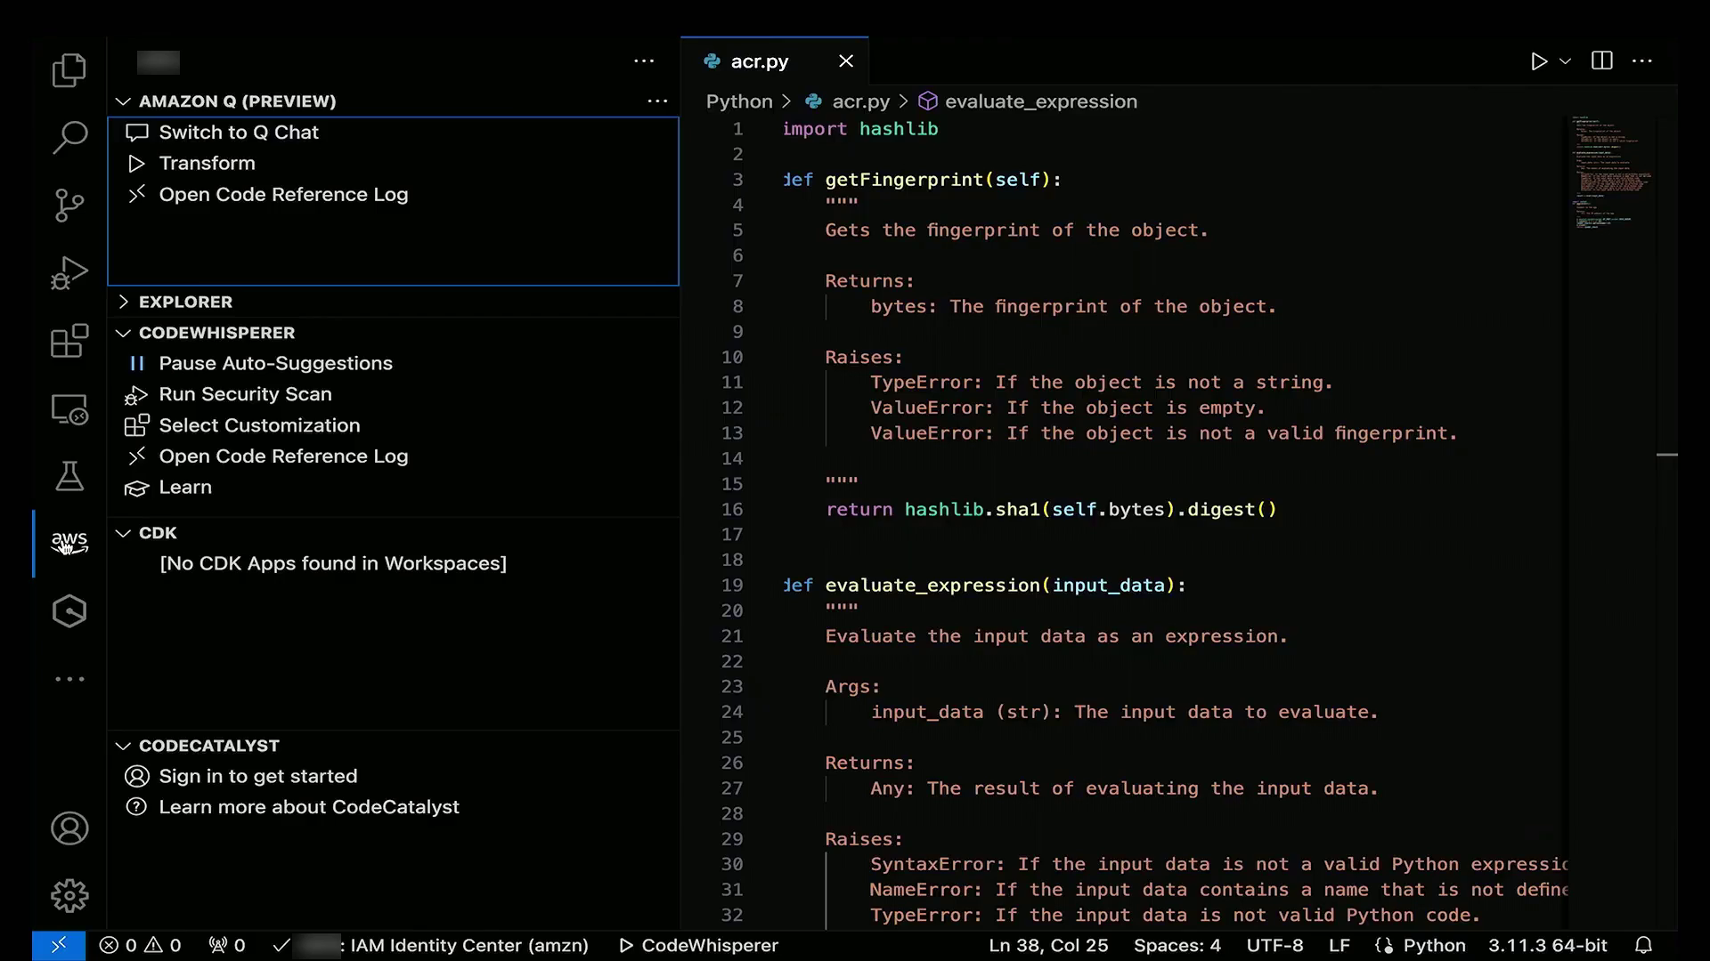Pause Auto-Suggestions in CodeWhisperer
The height and width of the screenshot is (961, 1710).
pos(275,363)
